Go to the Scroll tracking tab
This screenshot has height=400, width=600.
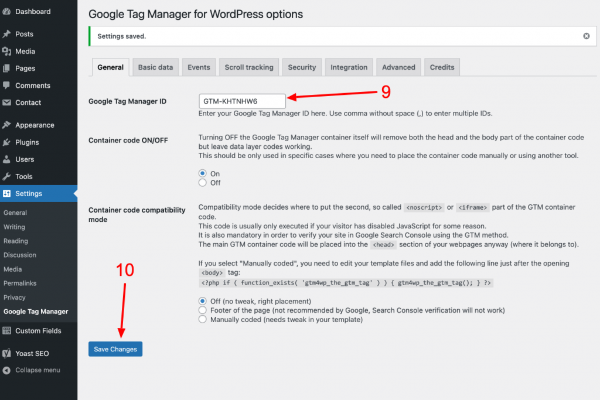[248, 67]
